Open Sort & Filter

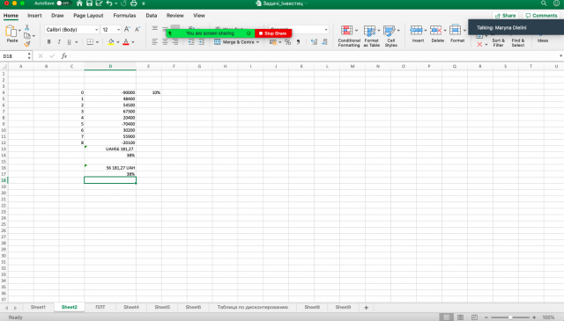coord(498,42)
